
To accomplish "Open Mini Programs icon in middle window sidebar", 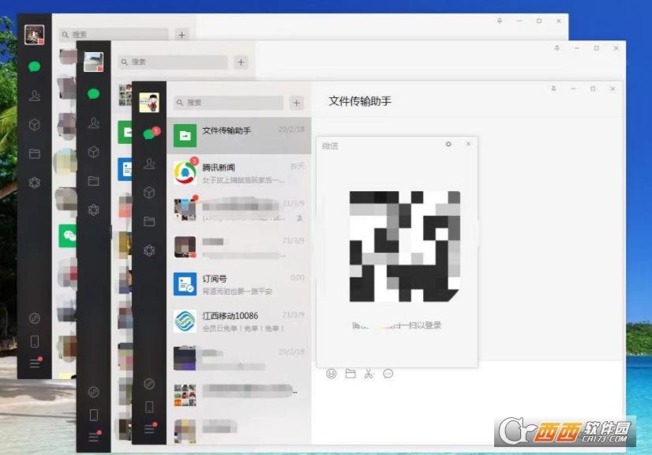I will 94,392.
